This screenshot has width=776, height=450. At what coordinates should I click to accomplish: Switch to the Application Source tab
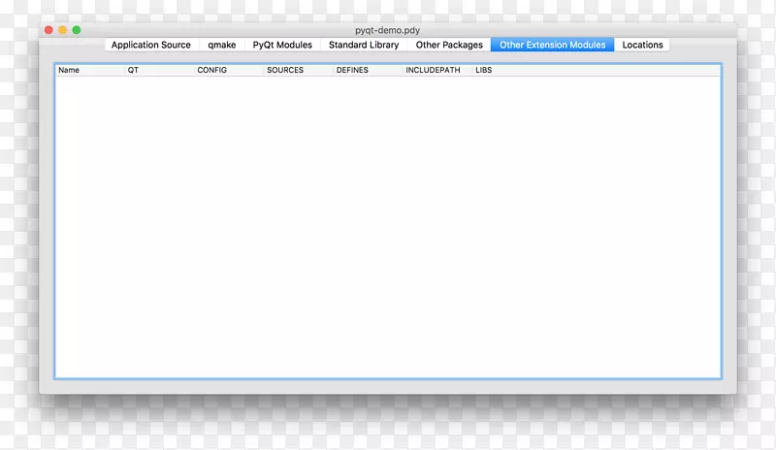click(150, 45)
